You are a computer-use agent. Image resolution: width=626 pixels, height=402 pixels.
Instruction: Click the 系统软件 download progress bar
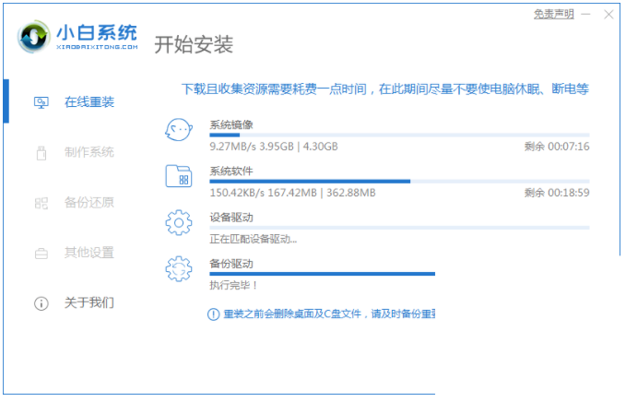(x=399, y=181)
